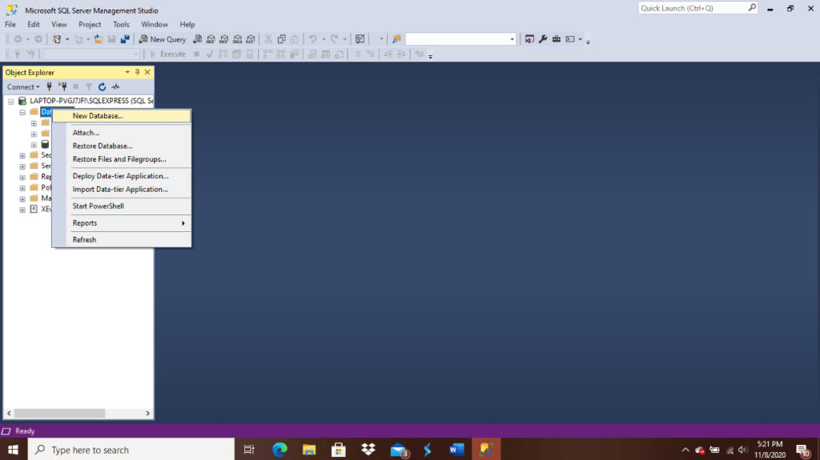
Task: Select Restore Files and Filegroups...
Action: point(122,159)
